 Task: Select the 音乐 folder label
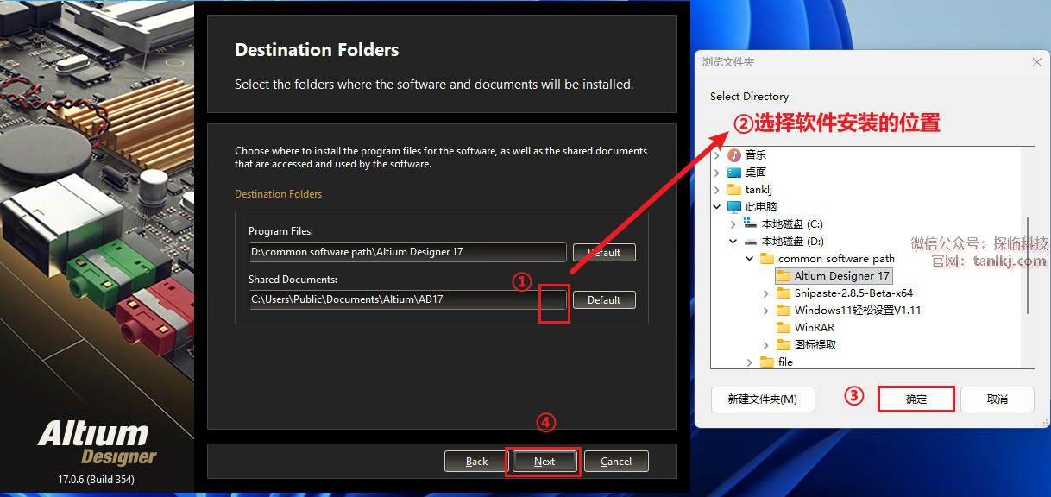(756, 155)
